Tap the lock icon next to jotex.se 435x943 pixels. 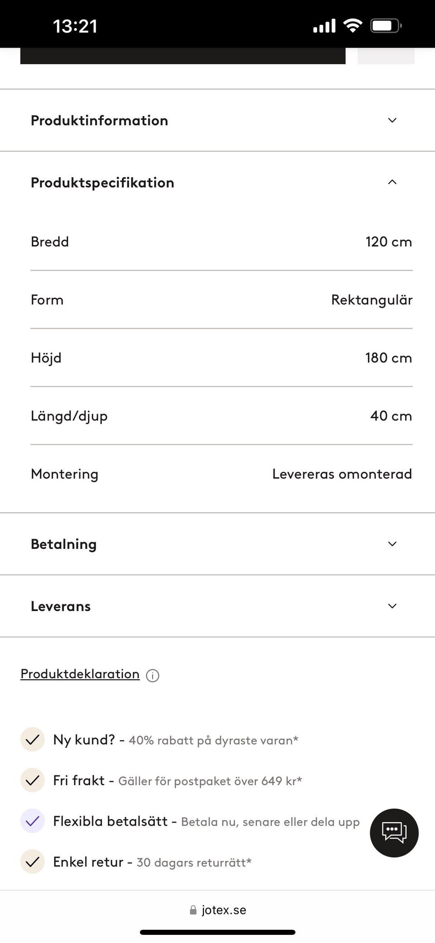[x=193, y=910]
